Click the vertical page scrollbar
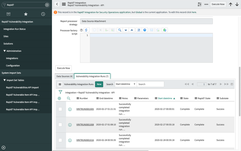Viewport: 241px width, 151px height. 239,91
